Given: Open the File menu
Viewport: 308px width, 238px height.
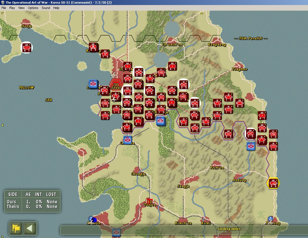Looking at the screenshot, I should [4, 8].
